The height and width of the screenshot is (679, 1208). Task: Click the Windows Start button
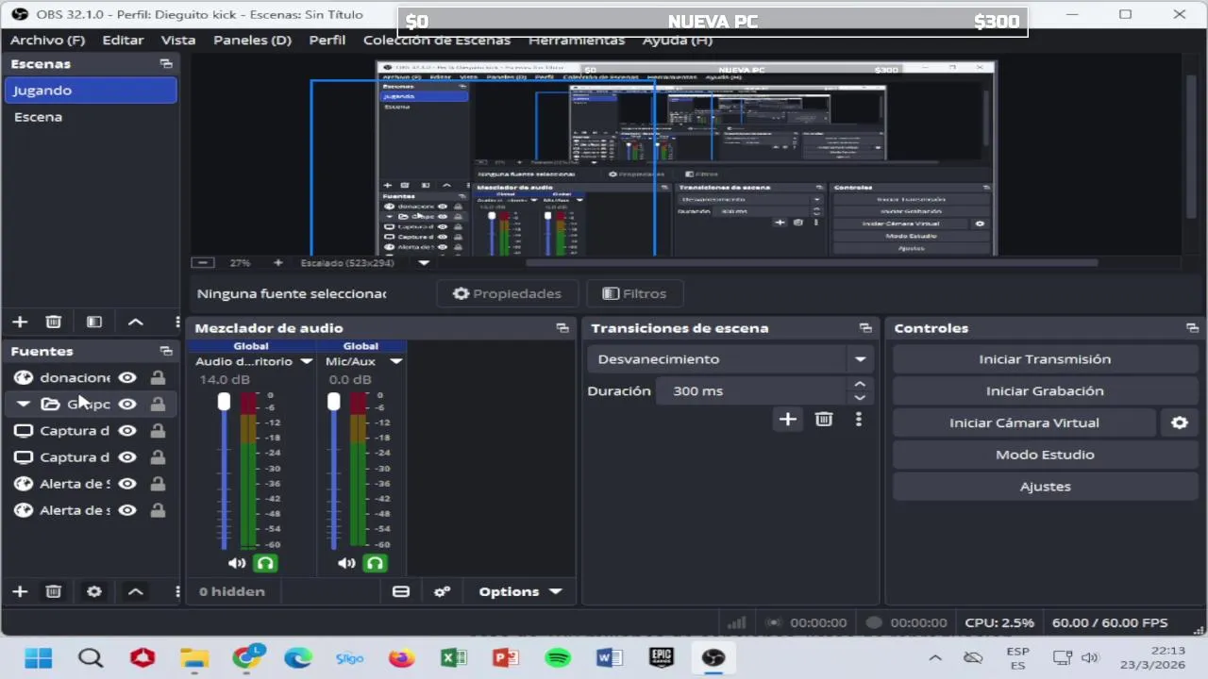click(39, 657)
